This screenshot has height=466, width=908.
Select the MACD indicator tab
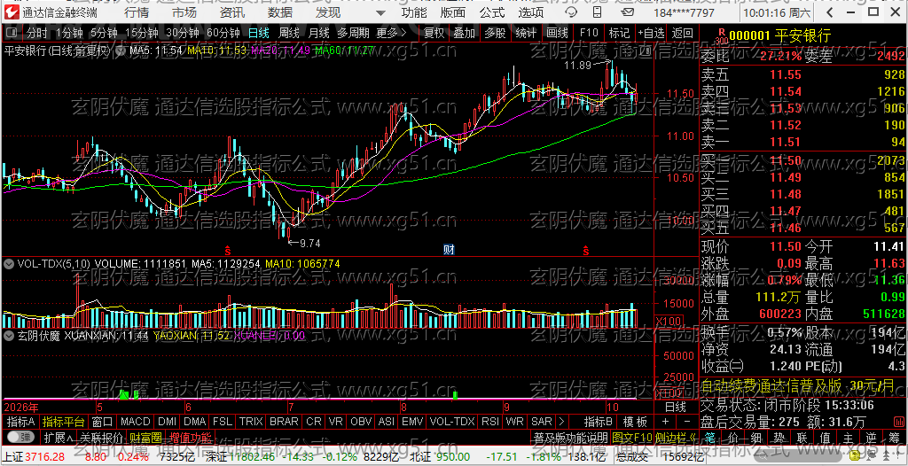point(136,422)
